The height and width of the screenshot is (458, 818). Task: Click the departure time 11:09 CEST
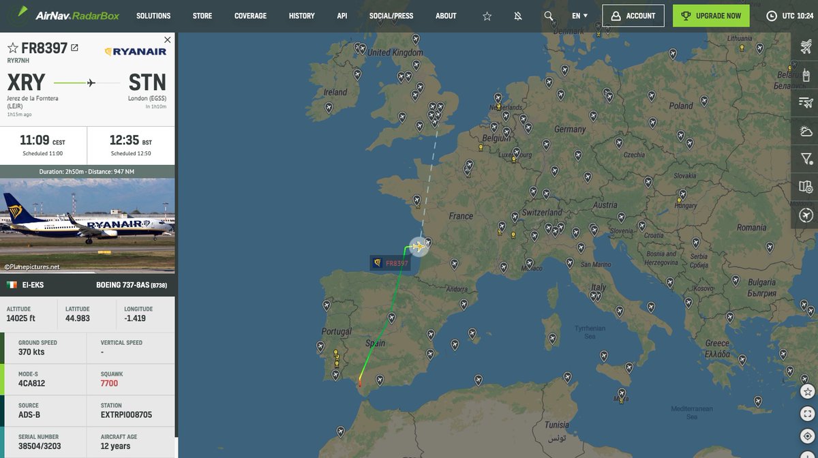click(42, 140)
